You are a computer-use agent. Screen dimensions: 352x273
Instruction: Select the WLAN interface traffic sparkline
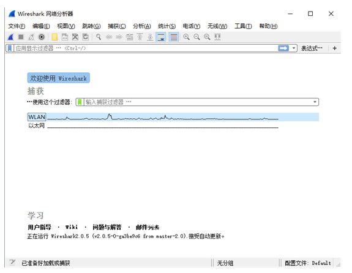163,117
